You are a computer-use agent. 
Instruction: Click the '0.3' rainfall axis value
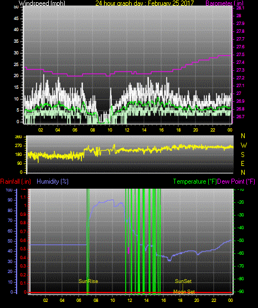23,266
